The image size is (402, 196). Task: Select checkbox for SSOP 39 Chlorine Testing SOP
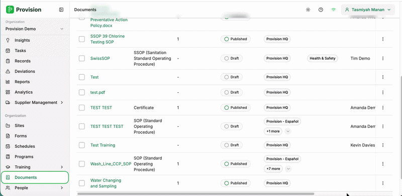point(82,39)
